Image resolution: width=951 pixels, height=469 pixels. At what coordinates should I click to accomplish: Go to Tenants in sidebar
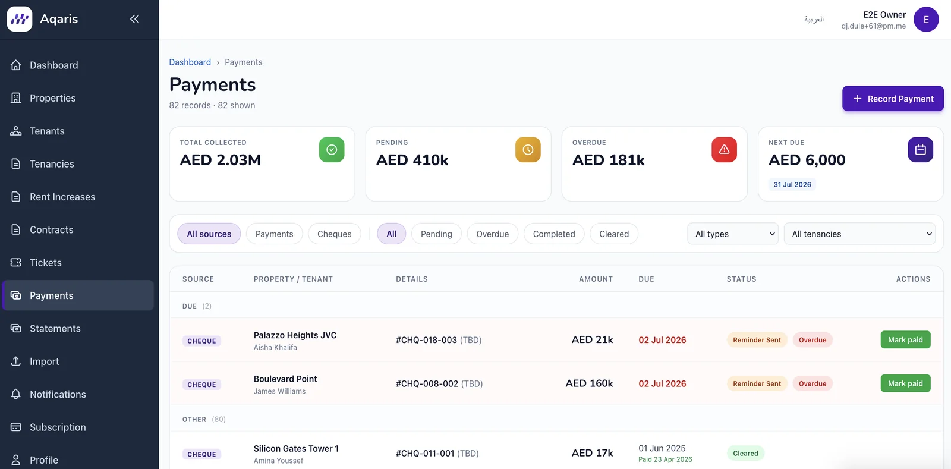point(78,131)
